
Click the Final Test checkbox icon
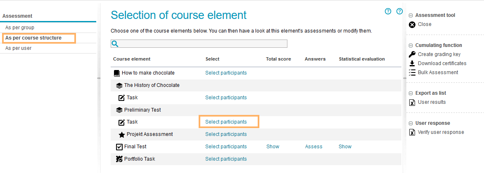119,147
